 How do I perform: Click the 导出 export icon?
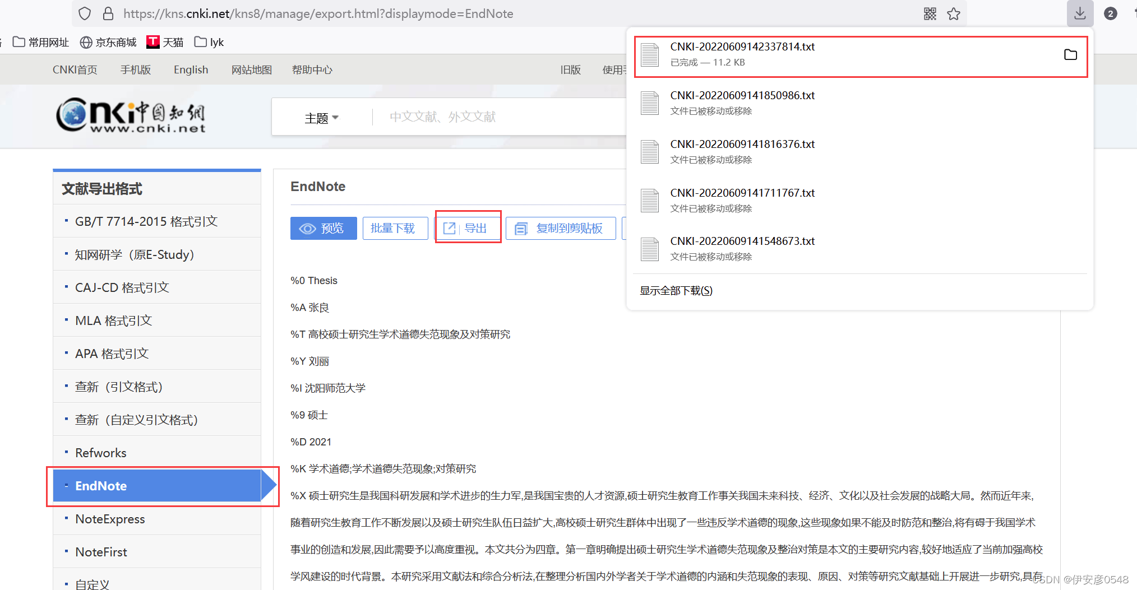click(450, 227)
